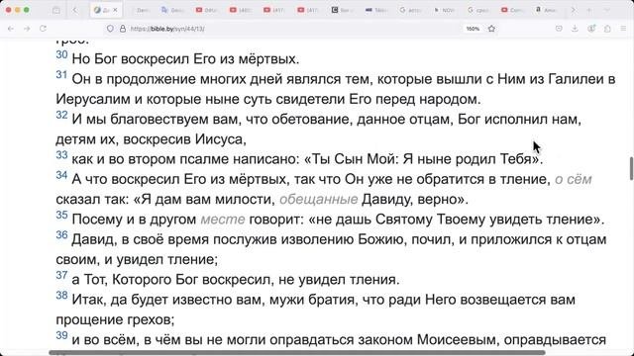The width and height of the screenshot is (634, 356).
Task: Click the italic word "обещанные"
Action: coord(319,200)
